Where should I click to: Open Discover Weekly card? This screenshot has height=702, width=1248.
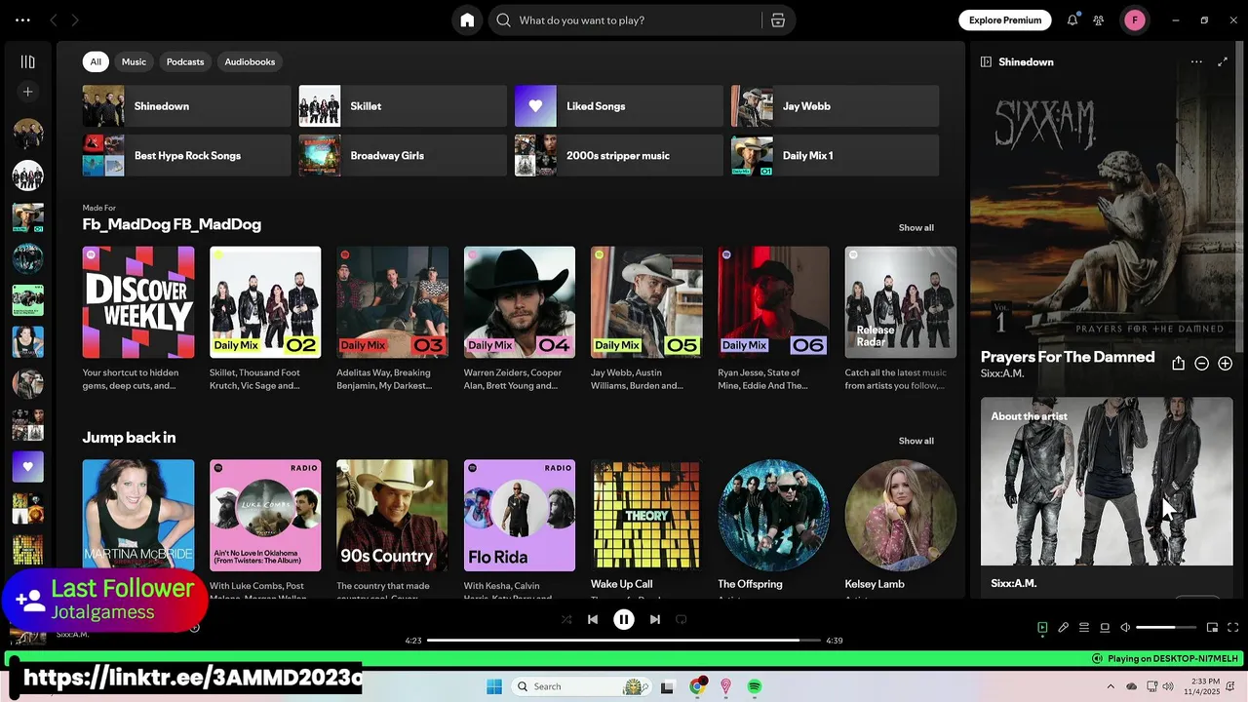click(138, 319)
